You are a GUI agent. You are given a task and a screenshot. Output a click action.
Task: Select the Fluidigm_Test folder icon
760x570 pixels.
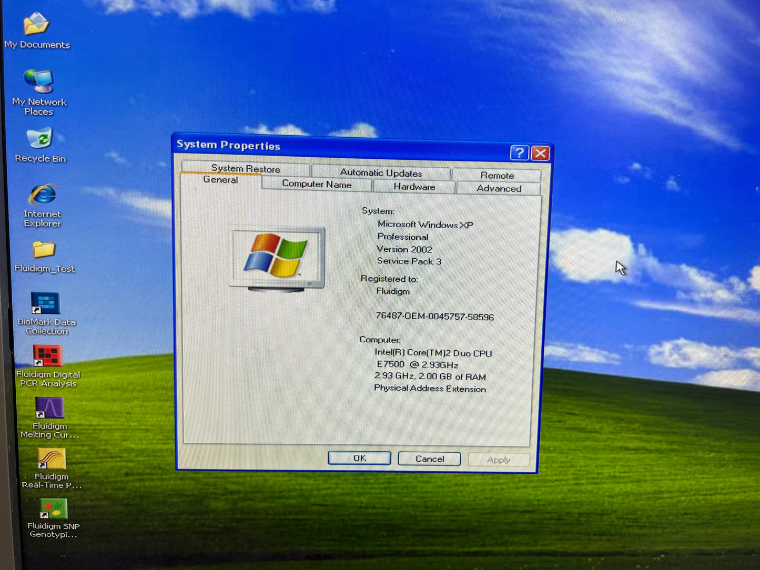tap(44, 250)
